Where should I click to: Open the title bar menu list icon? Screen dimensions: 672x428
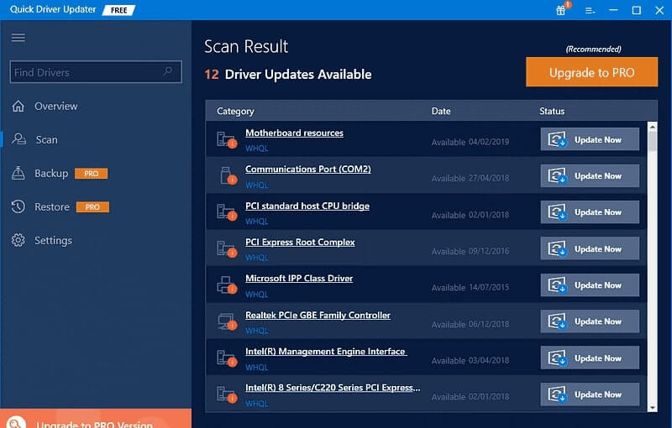[x=590, y=10]
